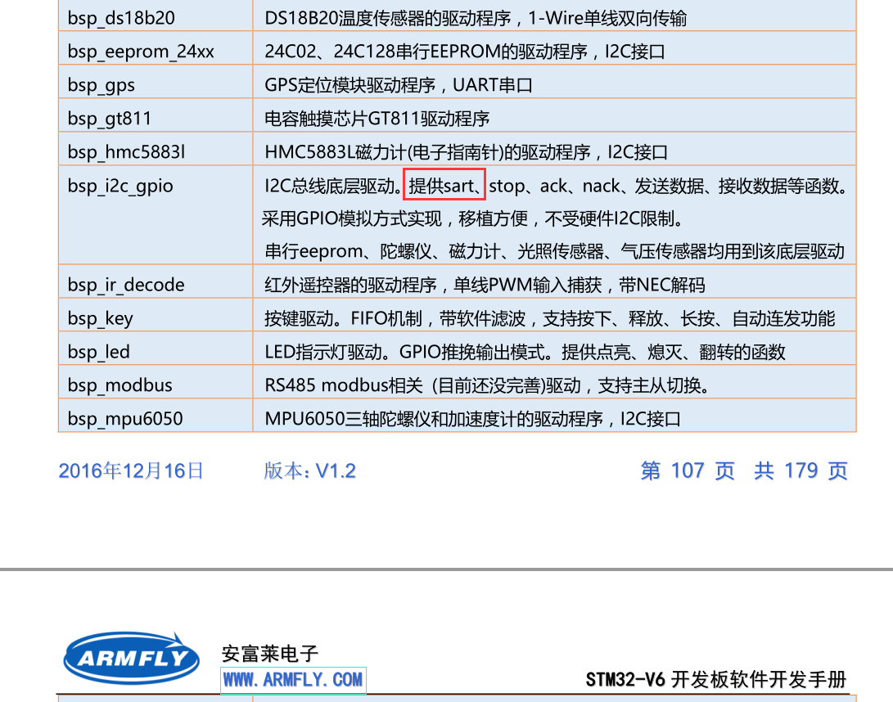Click the 电容触摸芯片GT811驱动程序 text
Screen dimensions: 893x702
(377, 119)
